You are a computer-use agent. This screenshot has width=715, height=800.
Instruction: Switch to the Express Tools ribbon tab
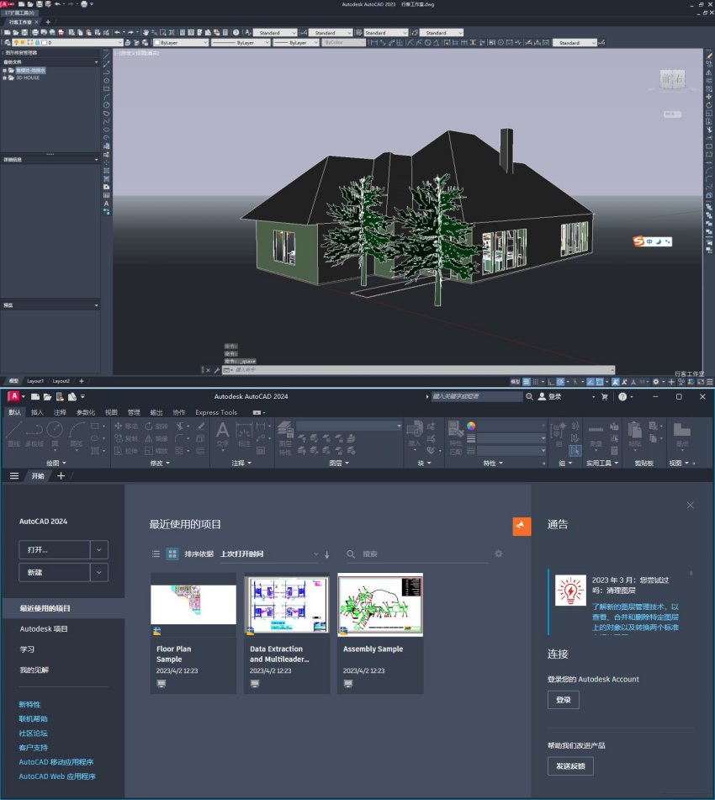pos(216,412)
